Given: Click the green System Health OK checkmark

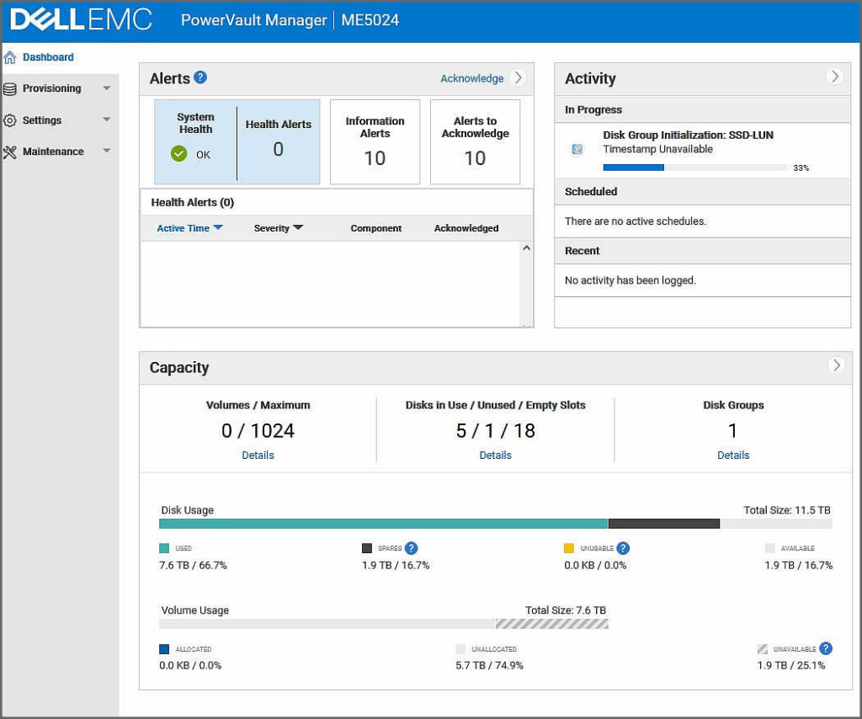Looking at the screenshot, I should [x=178, y=154].
